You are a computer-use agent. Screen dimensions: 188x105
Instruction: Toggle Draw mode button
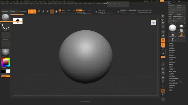(34, 11)
